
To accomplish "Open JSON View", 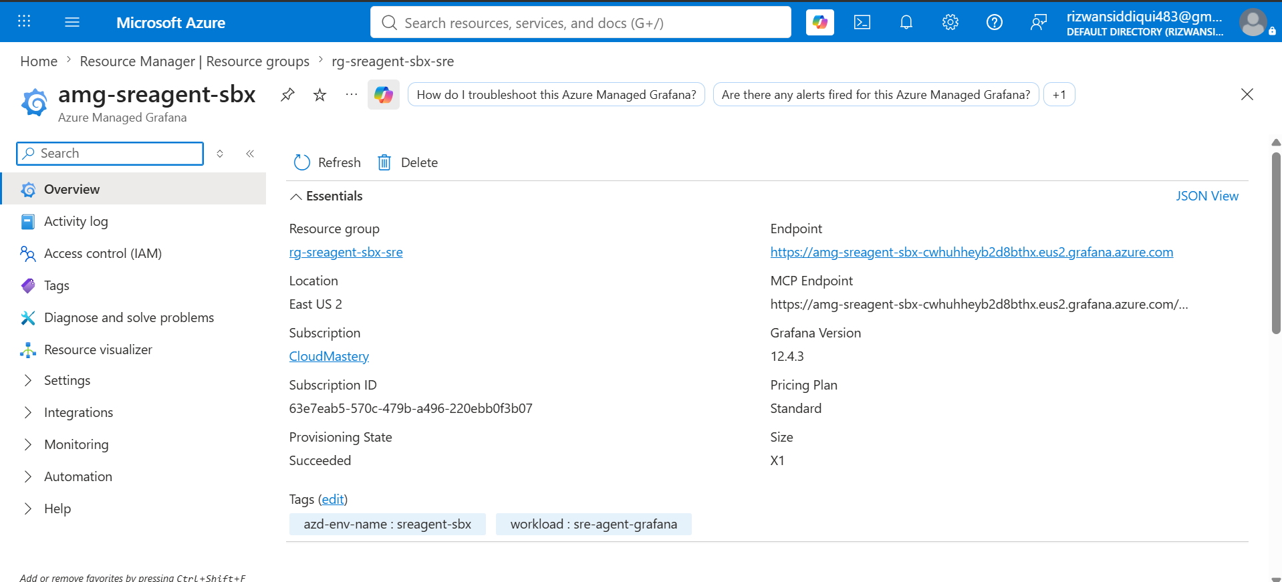I will (1207, 196).
